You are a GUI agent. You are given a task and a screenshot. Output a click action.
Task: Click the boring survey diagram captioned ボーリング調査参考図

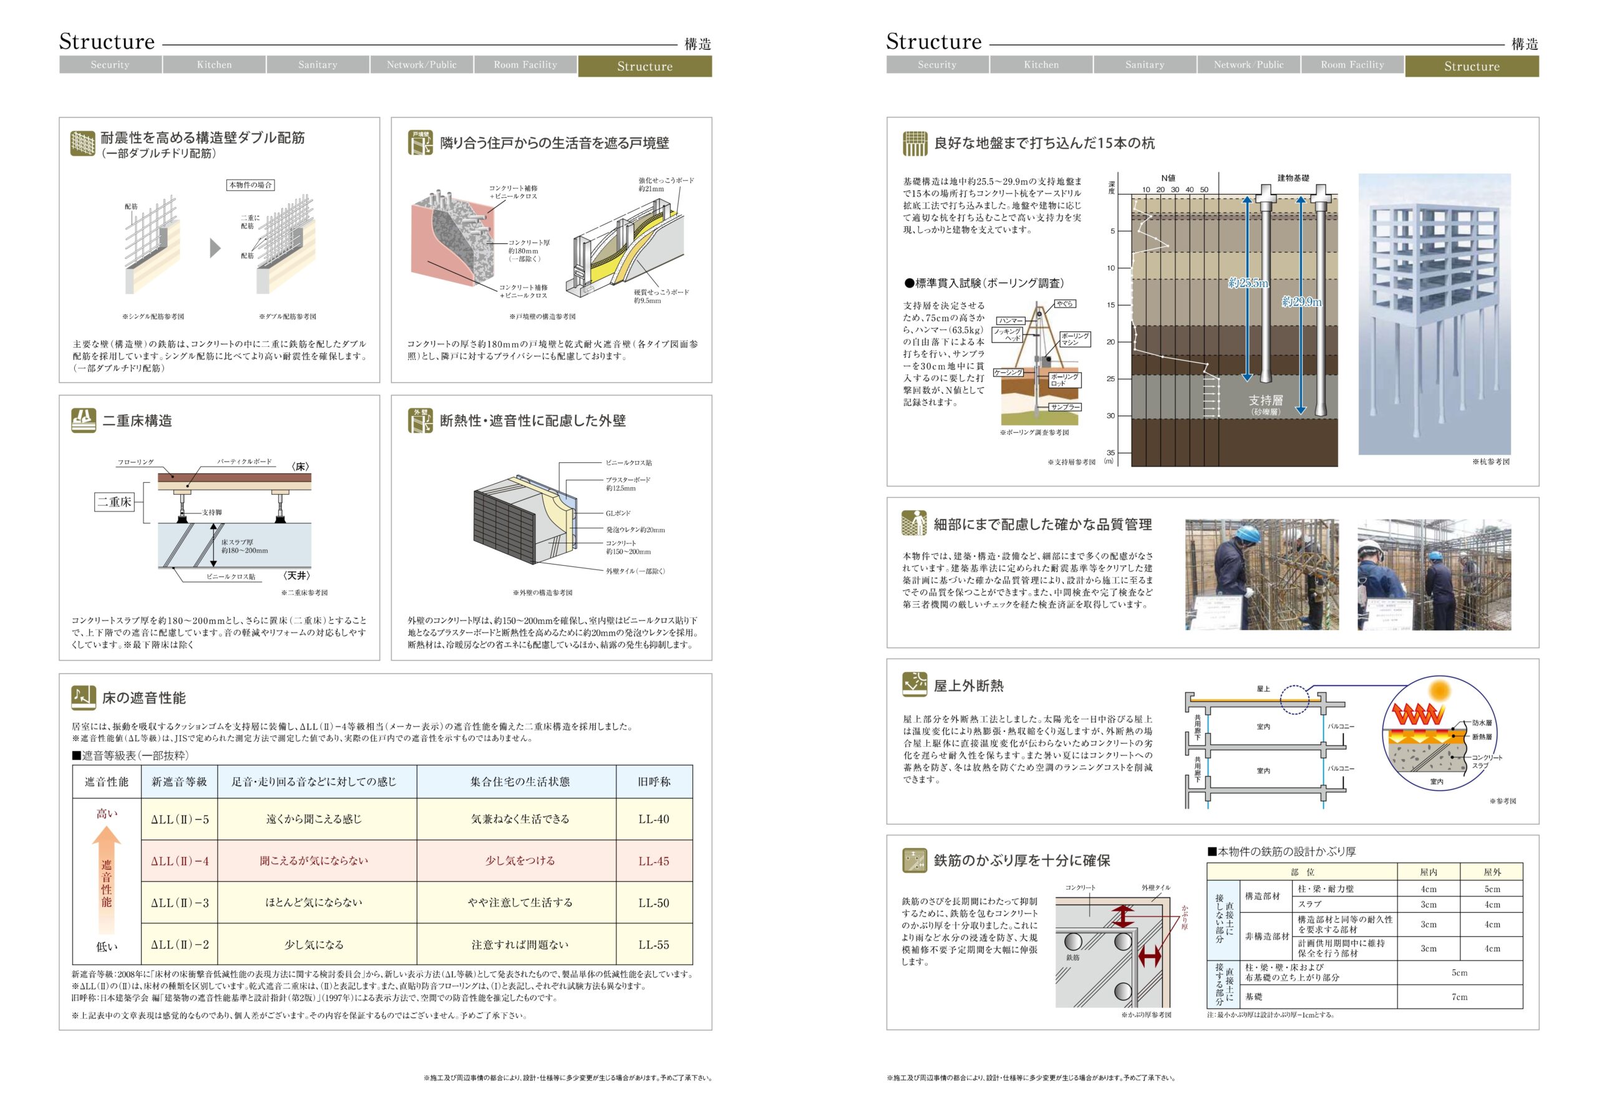click(1041, 364)
